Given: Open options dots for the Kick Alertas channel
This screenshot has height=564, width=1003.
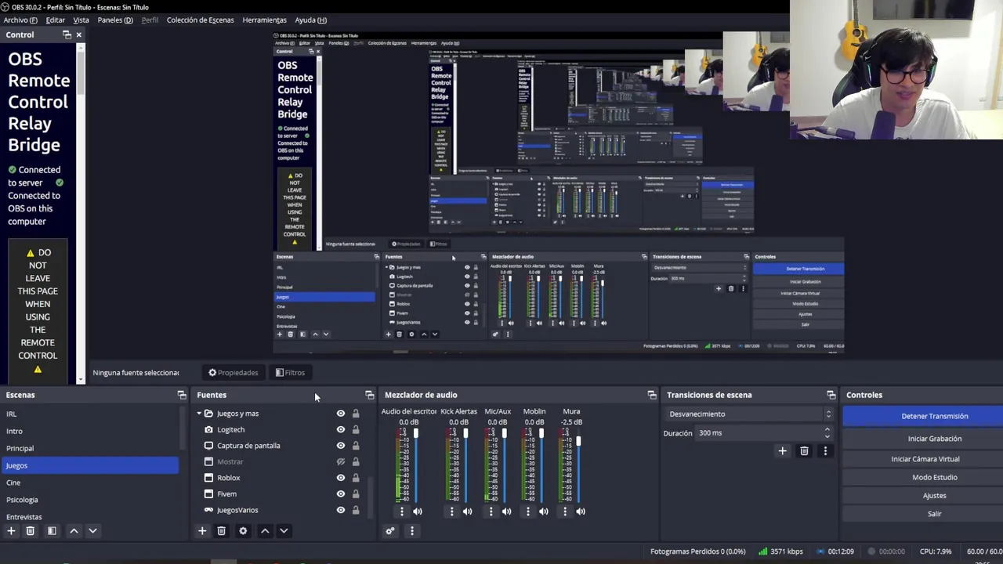Looking at the screenshot, I should (x=451, y=512).
